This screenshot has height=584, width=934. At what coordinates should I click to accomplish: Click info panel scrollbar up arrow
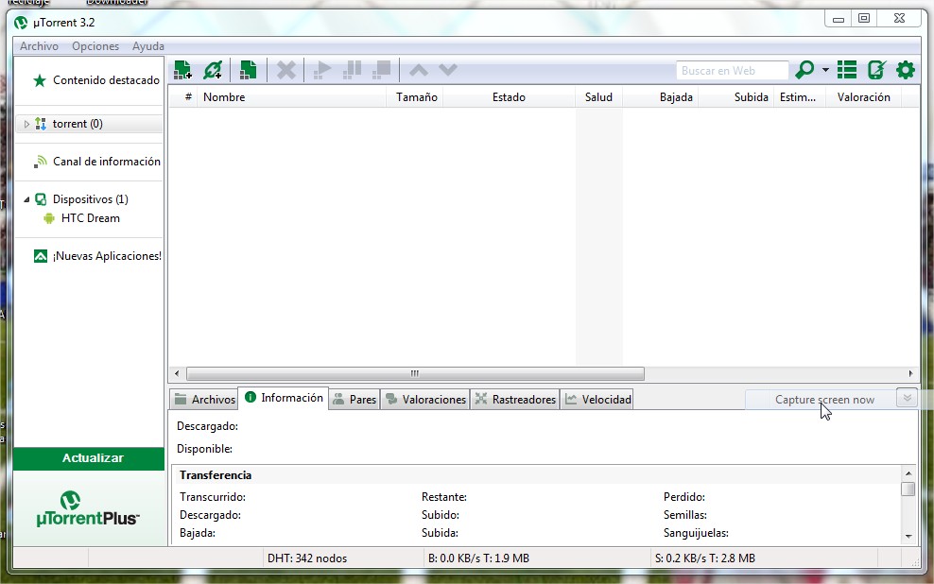click(x=908, y=473)
